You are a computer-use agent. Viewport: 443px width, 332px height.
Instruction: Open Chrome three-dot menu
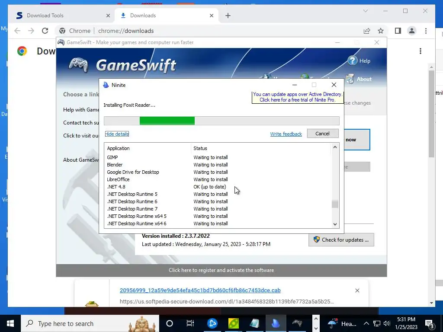tap(426, 31)
